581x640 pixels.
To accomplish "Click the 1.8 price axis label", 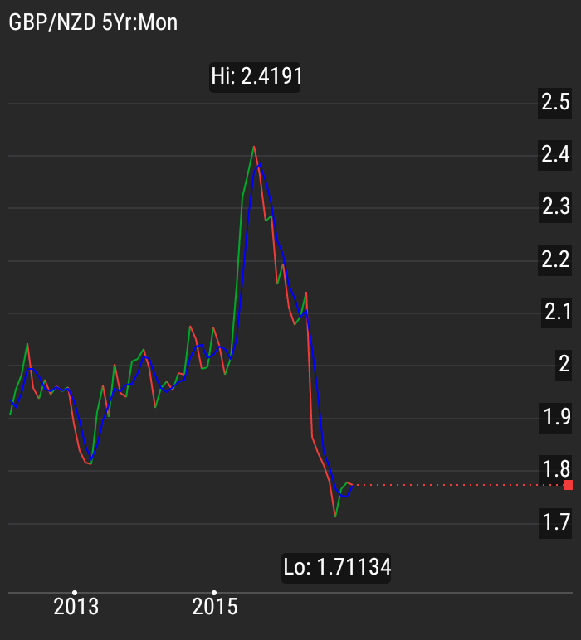I will tap(555, 470).
